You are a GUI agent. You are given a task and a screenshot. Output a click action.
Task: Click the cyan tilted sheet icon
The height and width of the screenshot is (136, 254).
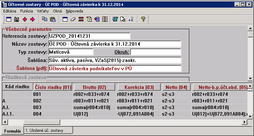(115, 19)
